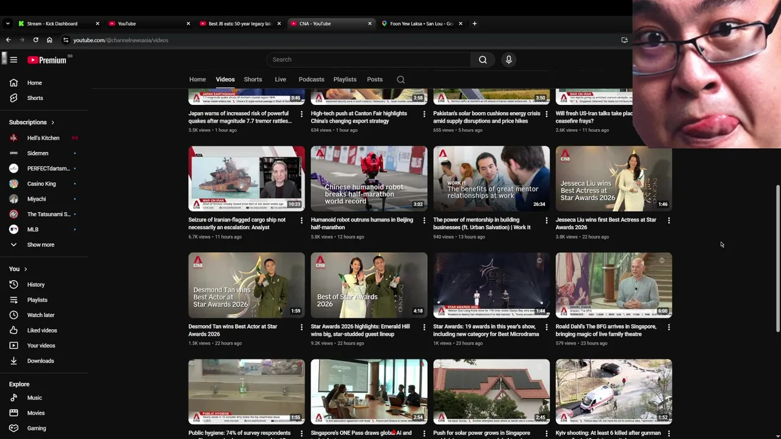The image size is (781, 439).
Task: Start voice search with microphone icon
Action: (509, 60)
